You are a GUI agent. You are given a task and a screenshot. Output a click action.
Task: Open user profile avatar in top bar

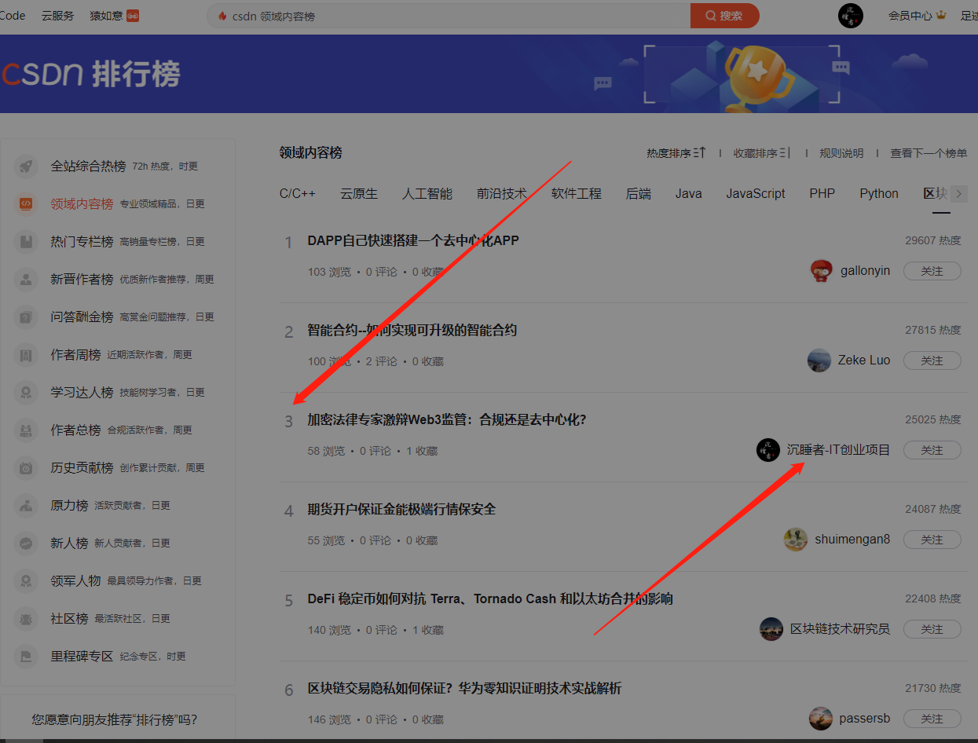coord(851,16)
